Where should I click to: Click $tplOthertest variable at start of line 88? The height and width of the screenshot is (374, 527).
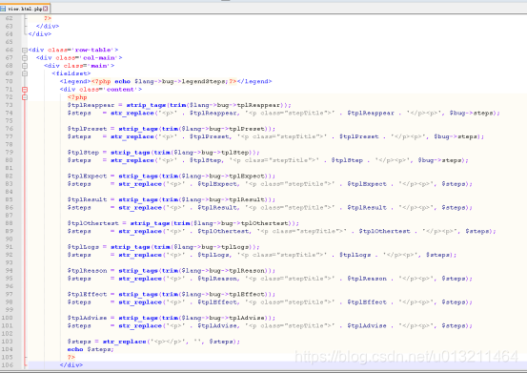[x=92, y=223]
